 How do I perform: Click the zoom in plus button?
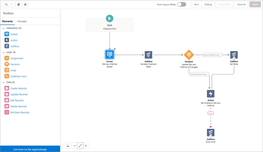pyautogui.click(x=86, y=146)
